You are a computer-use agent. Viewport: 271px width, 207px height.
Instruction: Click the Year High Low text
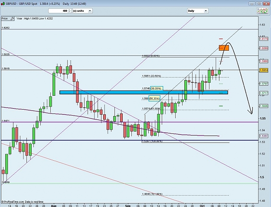point(35,19)
